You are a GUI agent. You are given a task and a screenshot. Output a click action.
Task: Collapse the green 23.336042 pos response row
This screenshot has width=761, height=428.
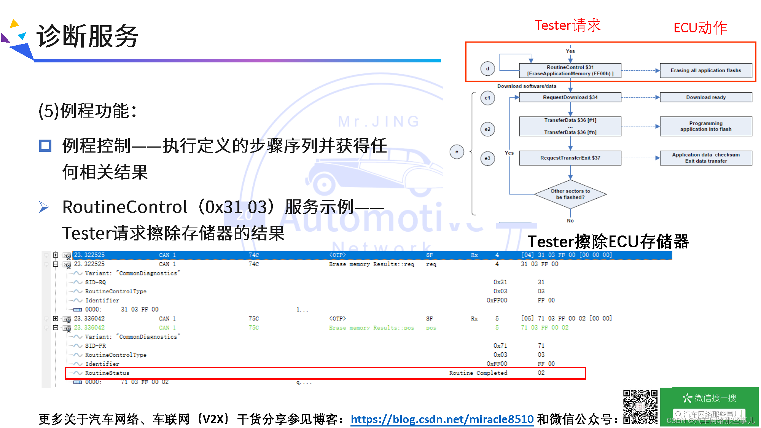(x=56, y=328)
